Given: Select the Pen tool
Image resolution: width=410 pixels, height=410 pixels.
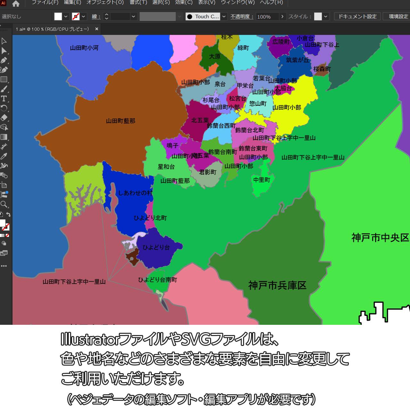Looking at the screenshot, I should point(4,60).
